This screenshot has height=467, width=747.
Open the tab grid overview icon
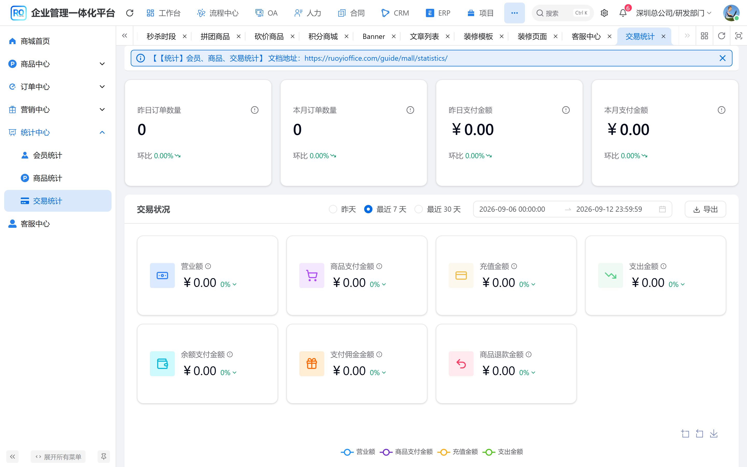coord(704,36)
